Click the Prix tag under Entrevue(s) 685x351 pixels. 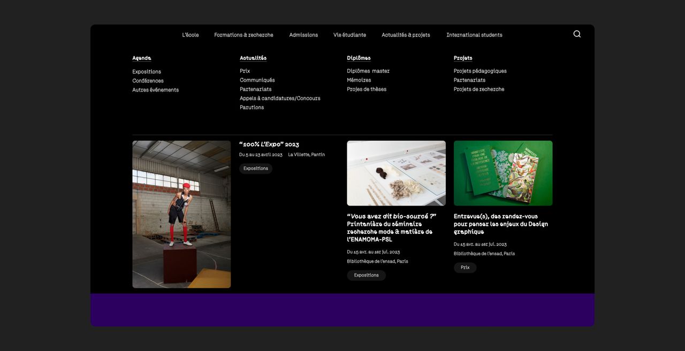(465, 268)
